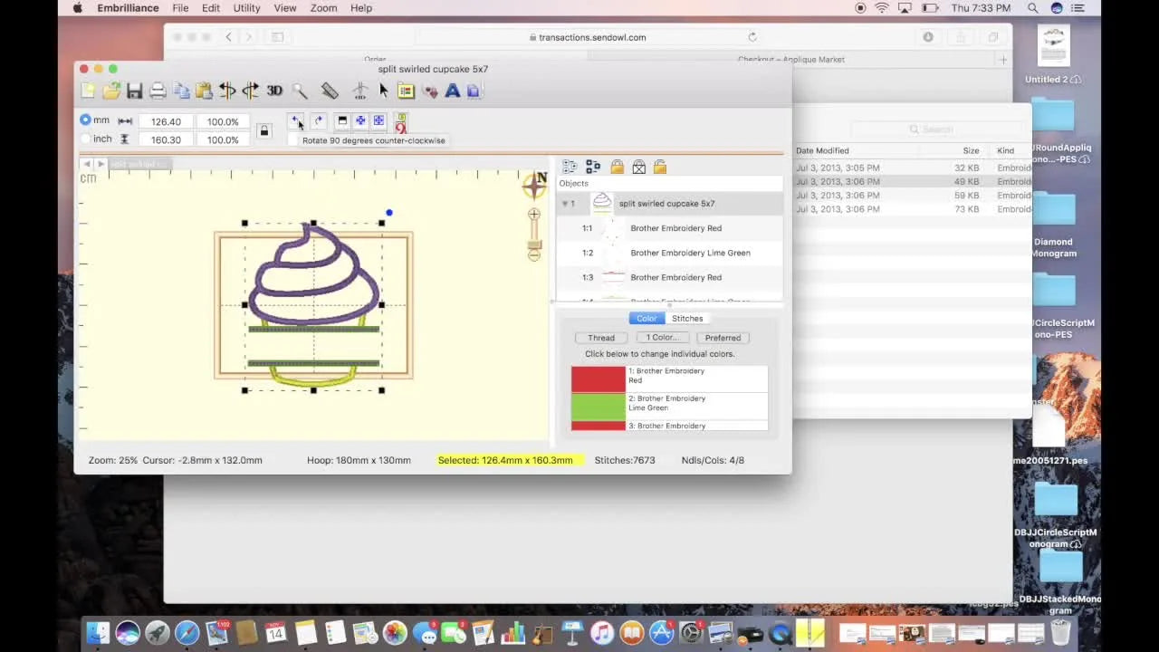This screenshot has width=1159, height=652.
Task: Select the inch units radio button
Action: 85,139
